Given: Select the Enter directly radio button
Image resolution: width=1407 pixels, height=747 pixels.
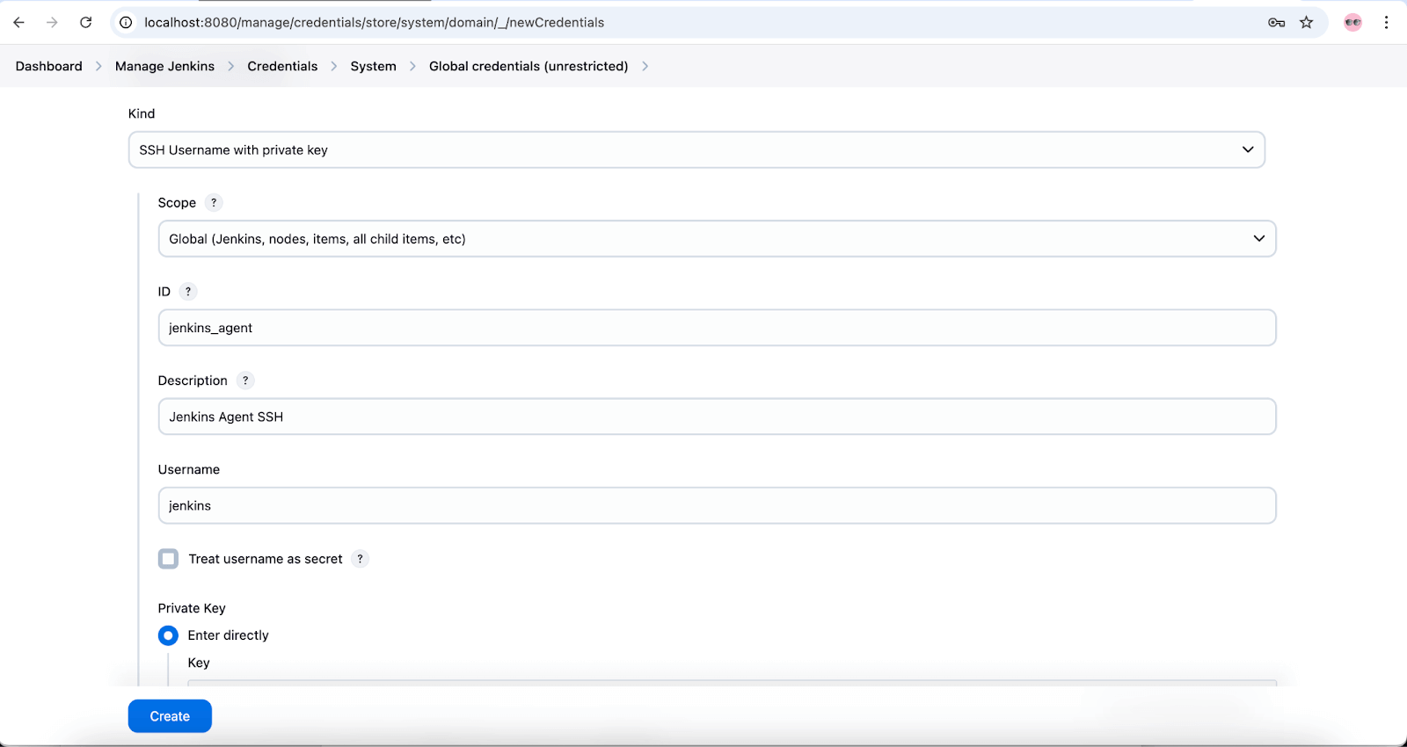Looking at the screenshot, I should pos(168,635).
